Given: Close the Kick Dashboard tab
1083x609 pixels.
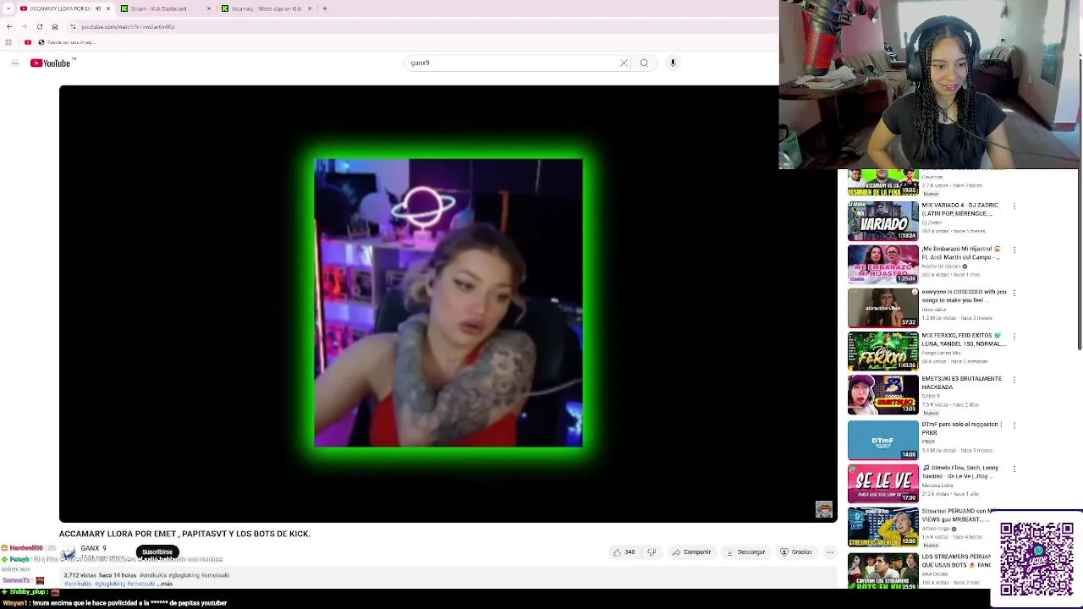Looking at the screenshot, I should (x=209, y=8).
